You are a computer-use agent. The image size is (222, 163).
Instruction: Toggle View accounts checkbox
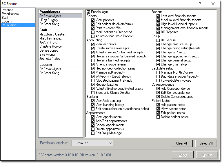[93, 44]
